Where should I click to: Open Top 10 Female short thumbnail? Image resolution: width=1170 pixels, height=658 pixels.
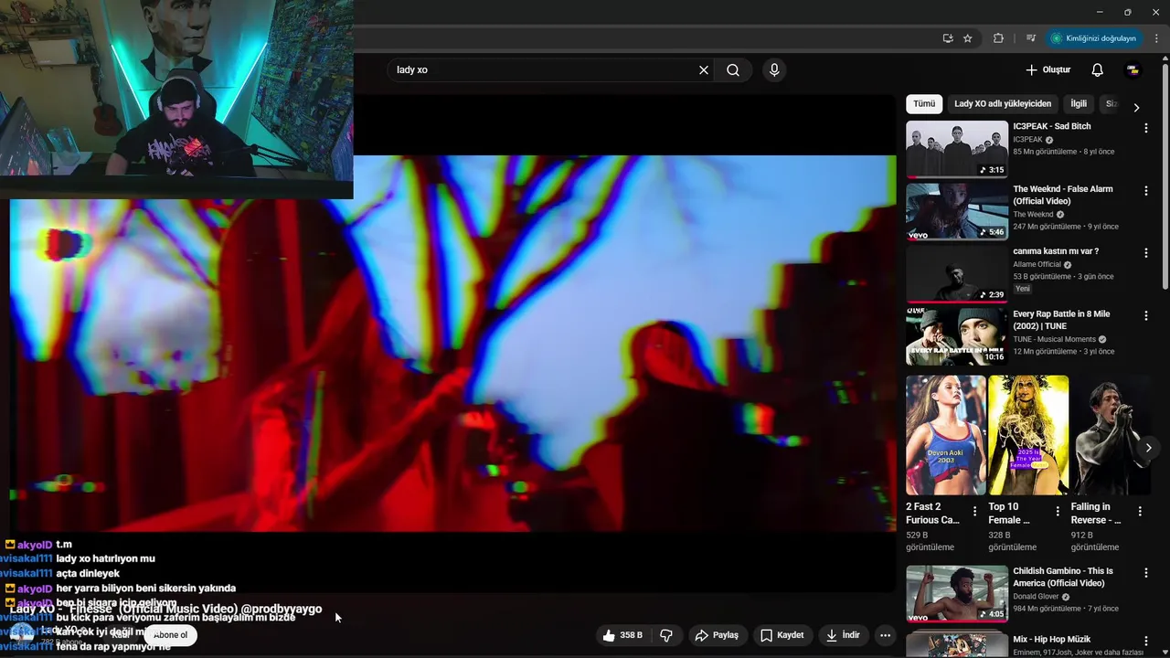tap(1028, 435)
